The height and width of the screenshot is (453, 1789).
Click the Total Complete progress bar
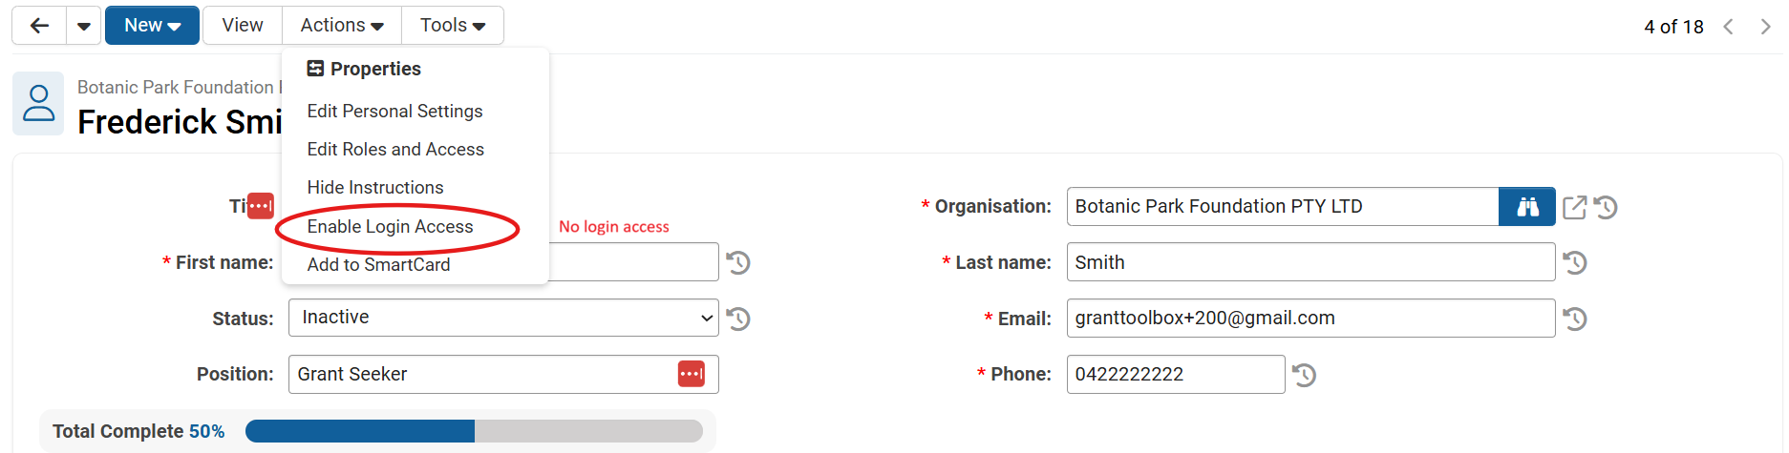pyautogui.click(x=474, y=431)
